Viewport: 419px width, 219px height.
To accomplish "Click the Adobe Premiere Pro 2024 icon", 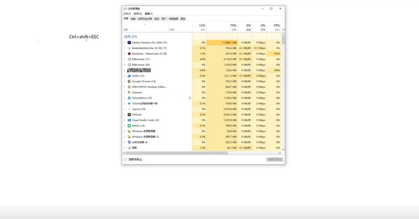I will (129, 43).
